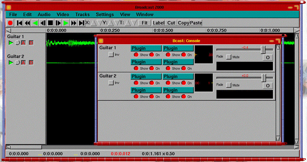Stop playback with the square button
This screenshot has height=162, width=307.
[50, 23]
